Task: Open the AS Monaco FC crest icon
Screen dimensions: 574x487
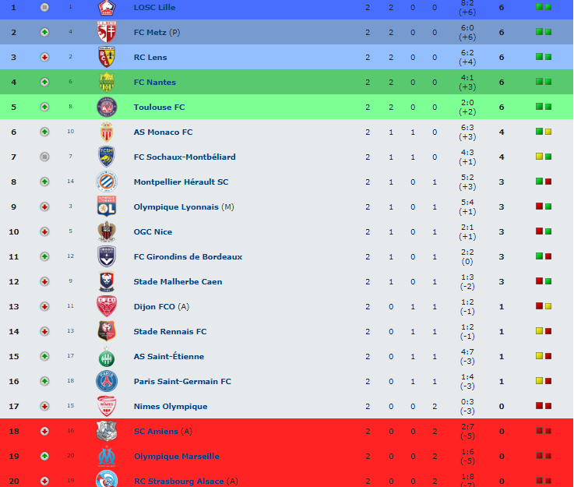Action: click(x=107, y=132)
